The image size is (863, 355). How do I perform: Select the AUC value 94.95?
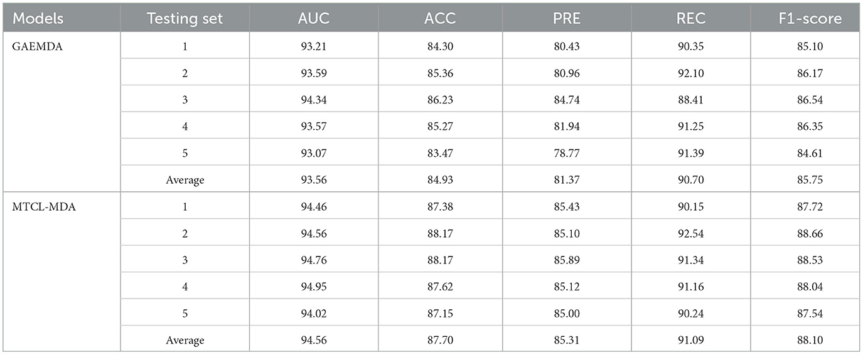tap(313, 287)
